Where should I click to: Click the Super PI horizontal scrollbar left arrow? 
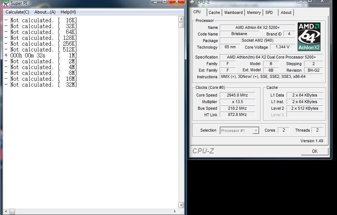point(6,212)
